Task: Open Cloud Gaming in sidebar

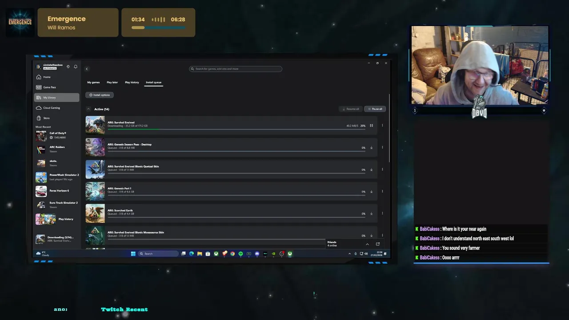Action: (57, 108)
